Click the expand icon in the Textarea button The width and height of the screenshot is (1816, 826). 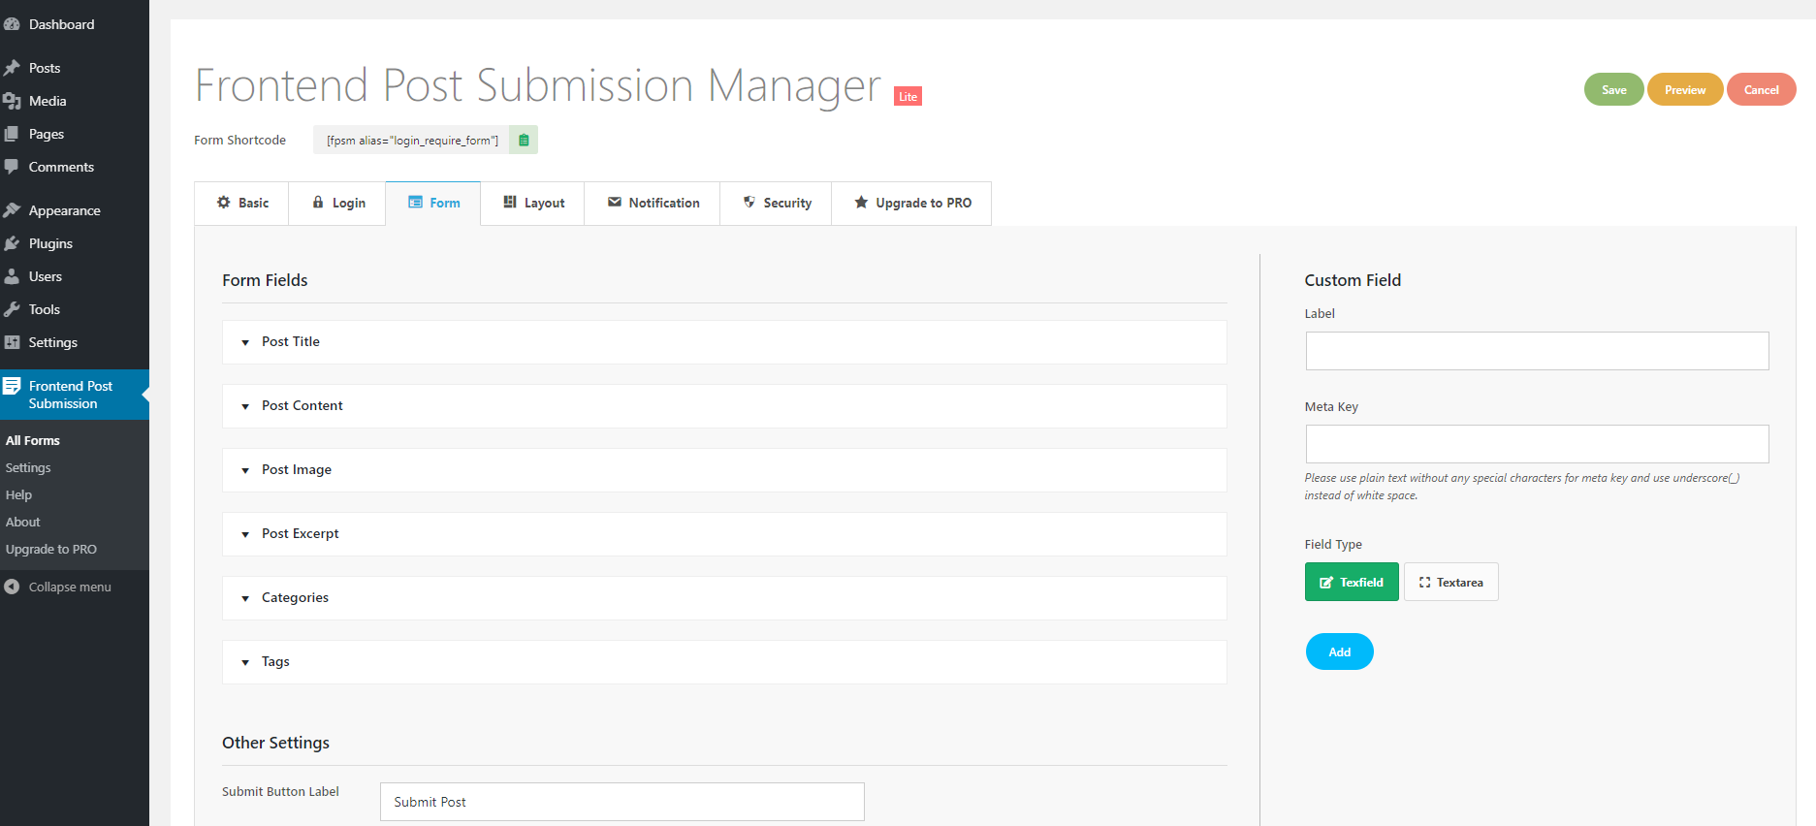pos(1424,583)
